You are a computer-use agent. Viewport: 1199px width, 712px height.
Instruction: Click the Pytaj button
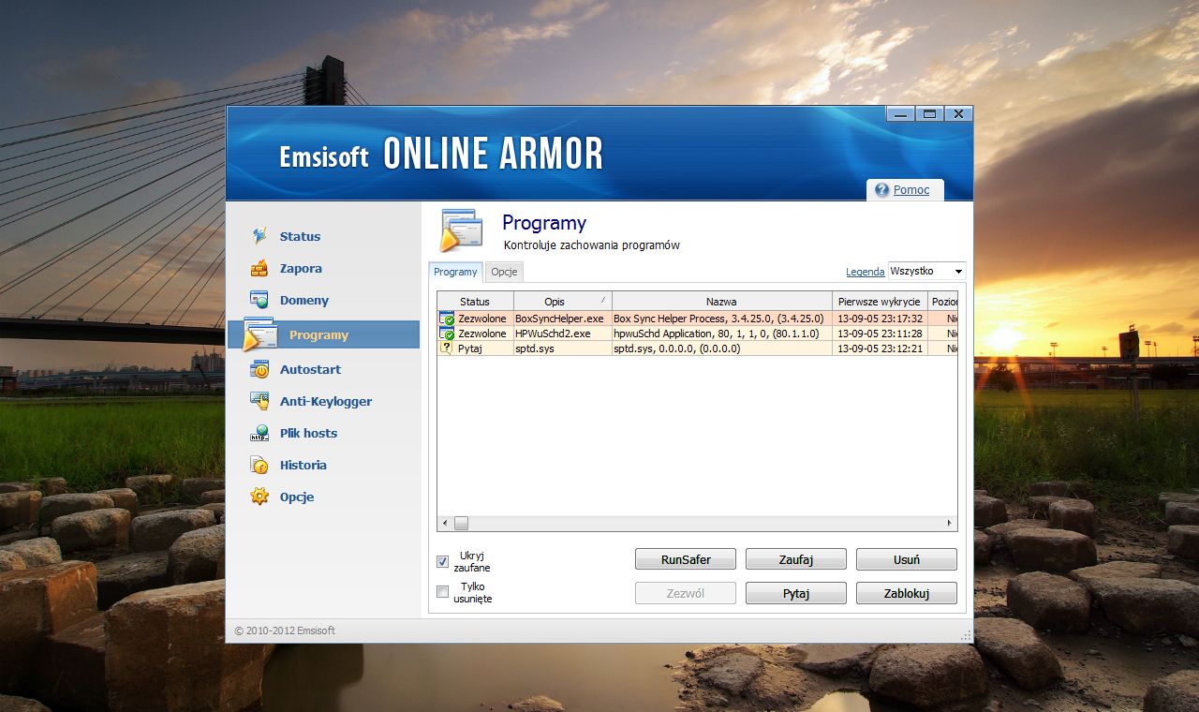click(x=796, y=593)
